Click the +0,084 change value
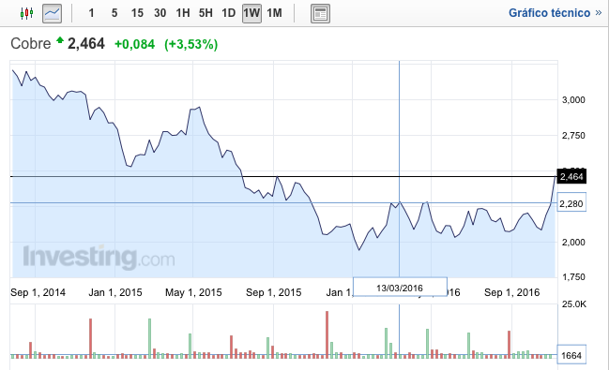This screenshot has height=370, width=609. point(135,44)
